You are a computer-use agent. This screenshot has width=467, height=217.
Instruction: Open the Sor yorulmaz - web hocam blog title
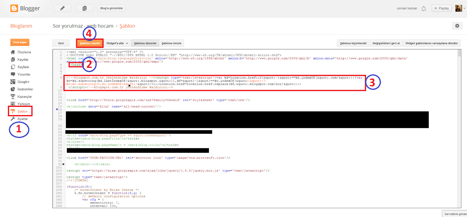pos(83,26)
